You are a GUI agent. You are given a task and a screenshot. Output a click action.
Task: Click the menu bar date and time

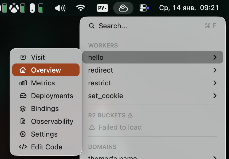pyautogui.click(x=189, y=8)
